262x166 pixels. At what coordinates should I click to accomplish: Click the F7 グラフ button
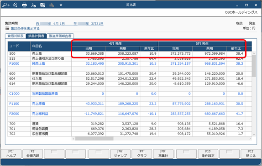(x=141, y=154)
